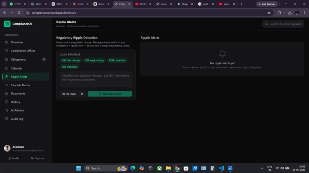Open Chrome profile avatar
Screen dimensions: 309x173
(297, 13)
